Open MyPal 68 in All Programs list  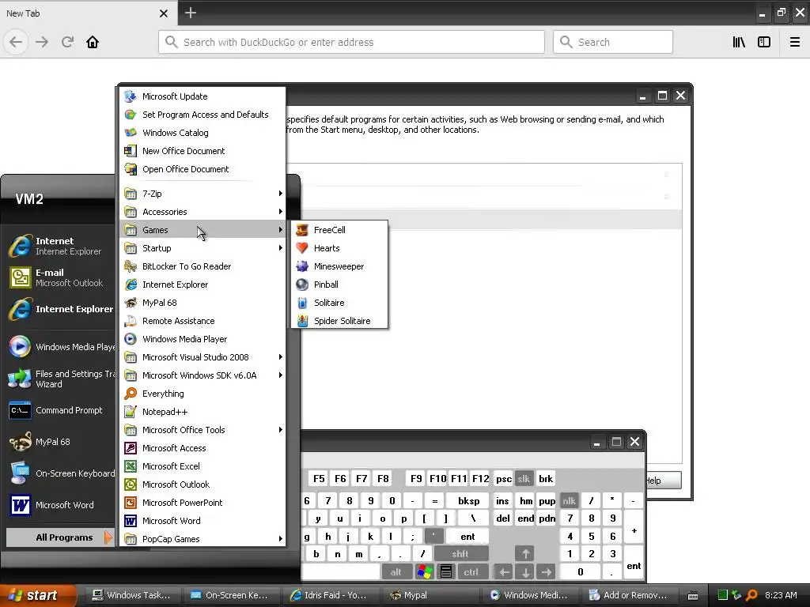pos(202,303)
